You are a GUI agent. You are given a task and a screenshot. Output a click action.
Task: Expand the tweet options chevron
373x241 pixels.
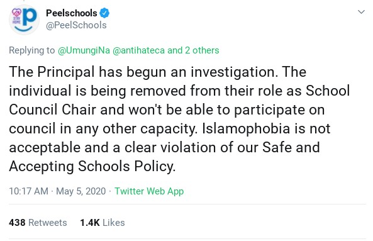pyautogui.click(x=361, y=12)
